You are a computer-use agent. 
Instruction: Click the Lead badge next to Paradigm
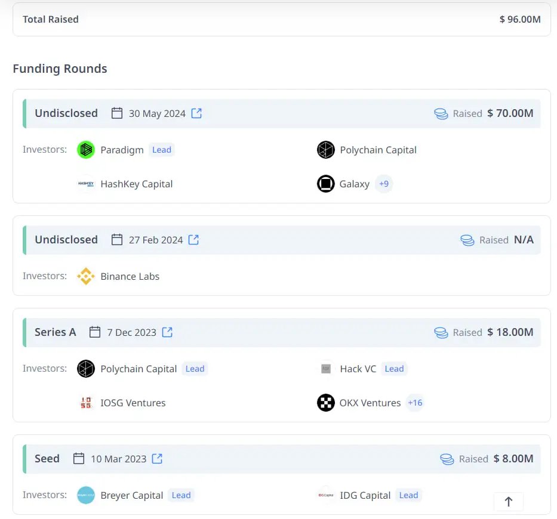coord(162,150)
